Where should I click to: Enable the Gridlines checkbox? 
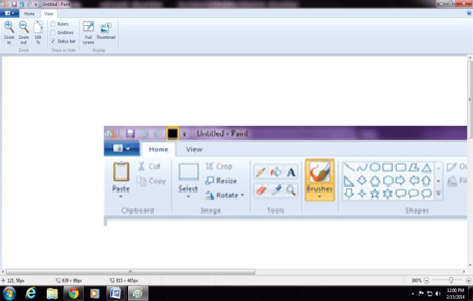(x=53, y=32)
